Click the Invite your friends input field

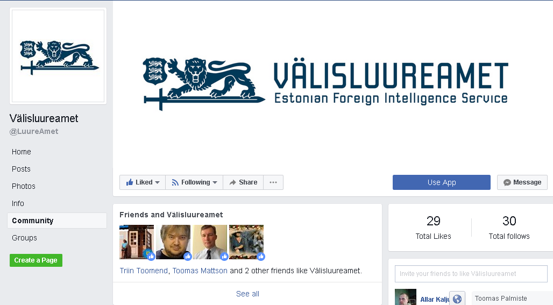(x=471, y=274)
